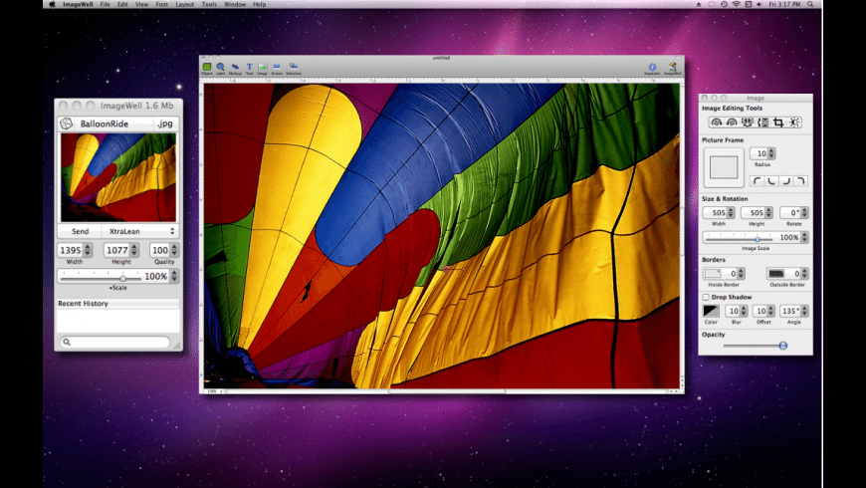
Task: Click the drop shadow Angle stepper
Action: (x=804, y=311)
